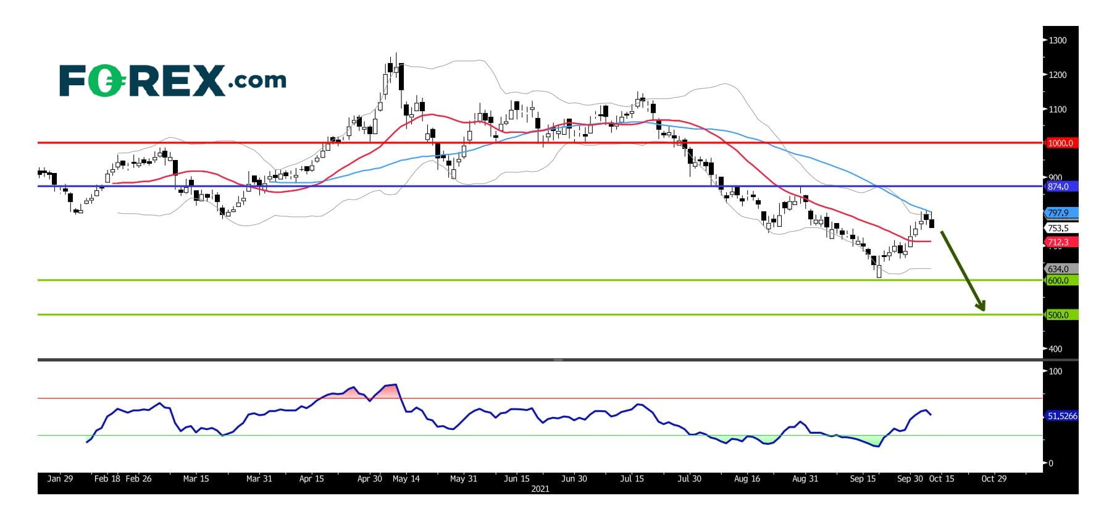
Task: Select the Jul 15 date axis label
Action: click(632, 478)
